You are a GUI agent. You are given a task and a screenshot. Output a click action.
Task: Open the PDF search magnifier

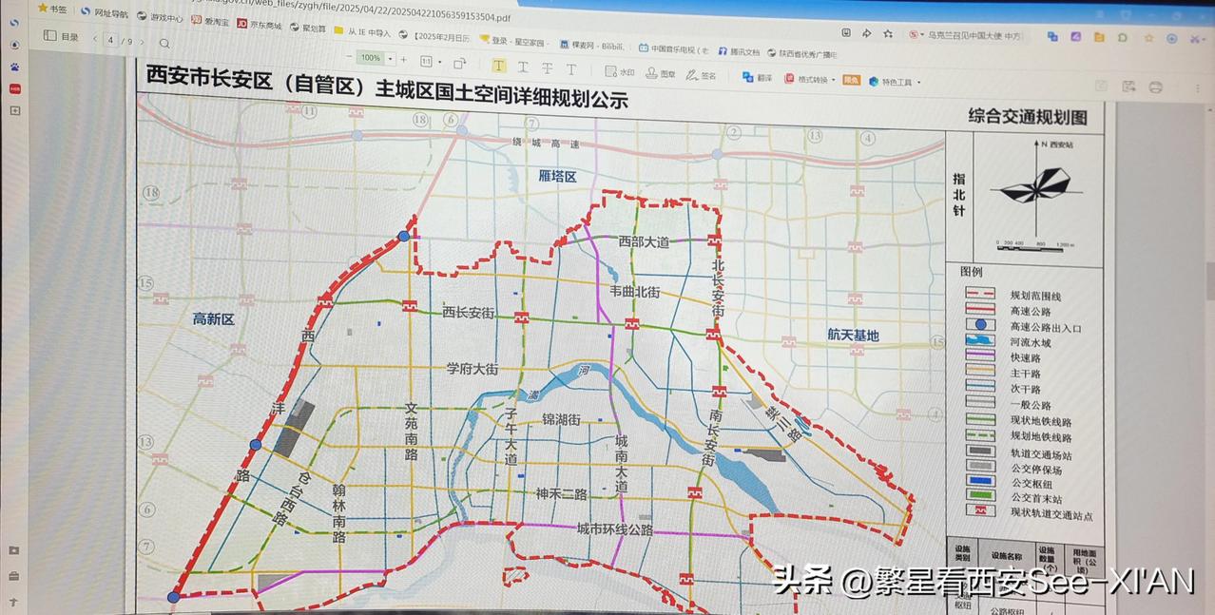pos(164,43)
